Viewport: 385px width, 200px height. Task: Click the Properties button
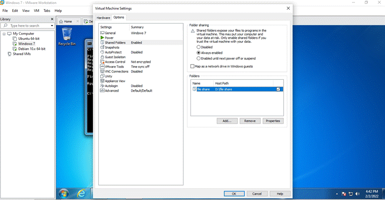[273, 121]
